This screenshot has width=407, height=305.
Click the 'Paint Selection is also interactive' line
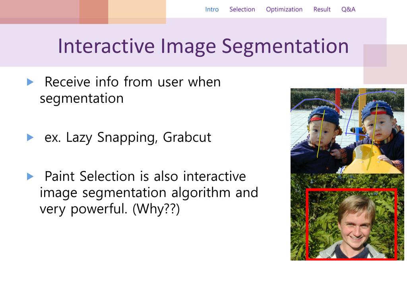click(x=145, y=176)
